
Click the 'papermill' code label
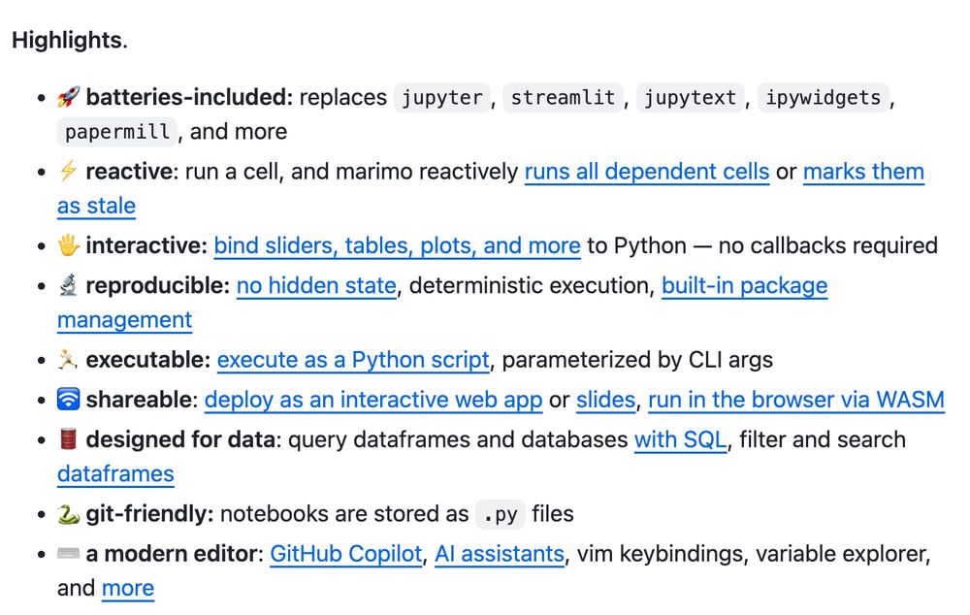117,132
